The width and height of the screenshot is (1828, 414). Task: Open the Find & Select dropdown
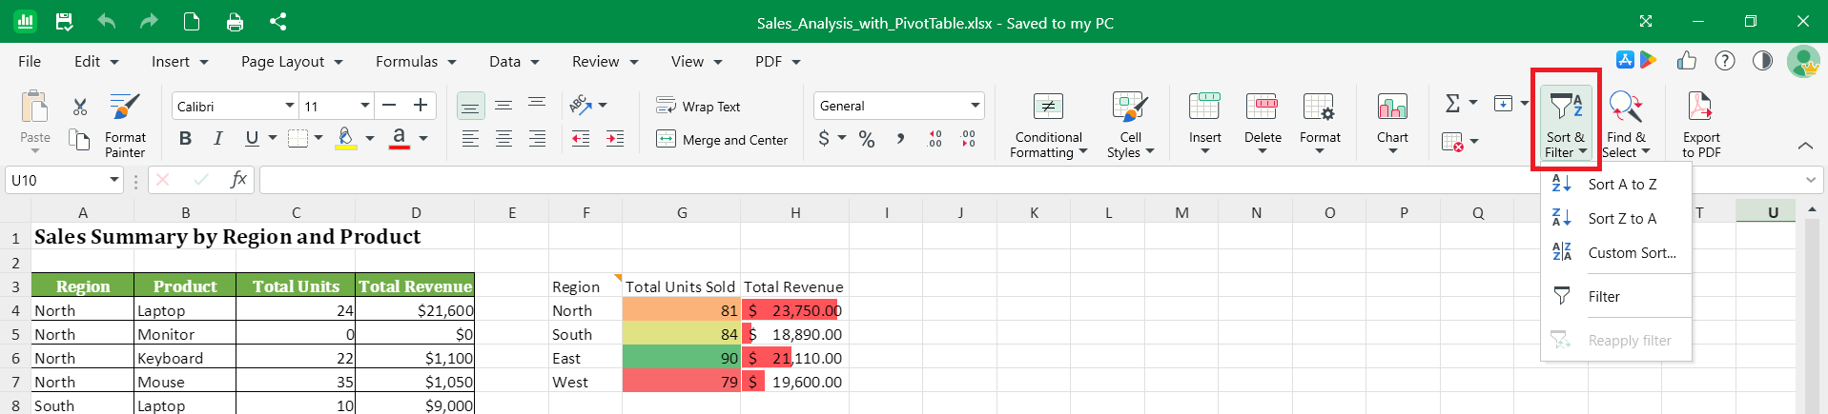coord(1626,126)
